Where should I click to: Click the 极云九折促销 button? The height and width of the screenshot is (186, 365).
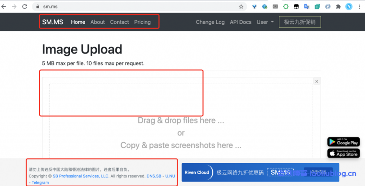(x=300, y=22)
